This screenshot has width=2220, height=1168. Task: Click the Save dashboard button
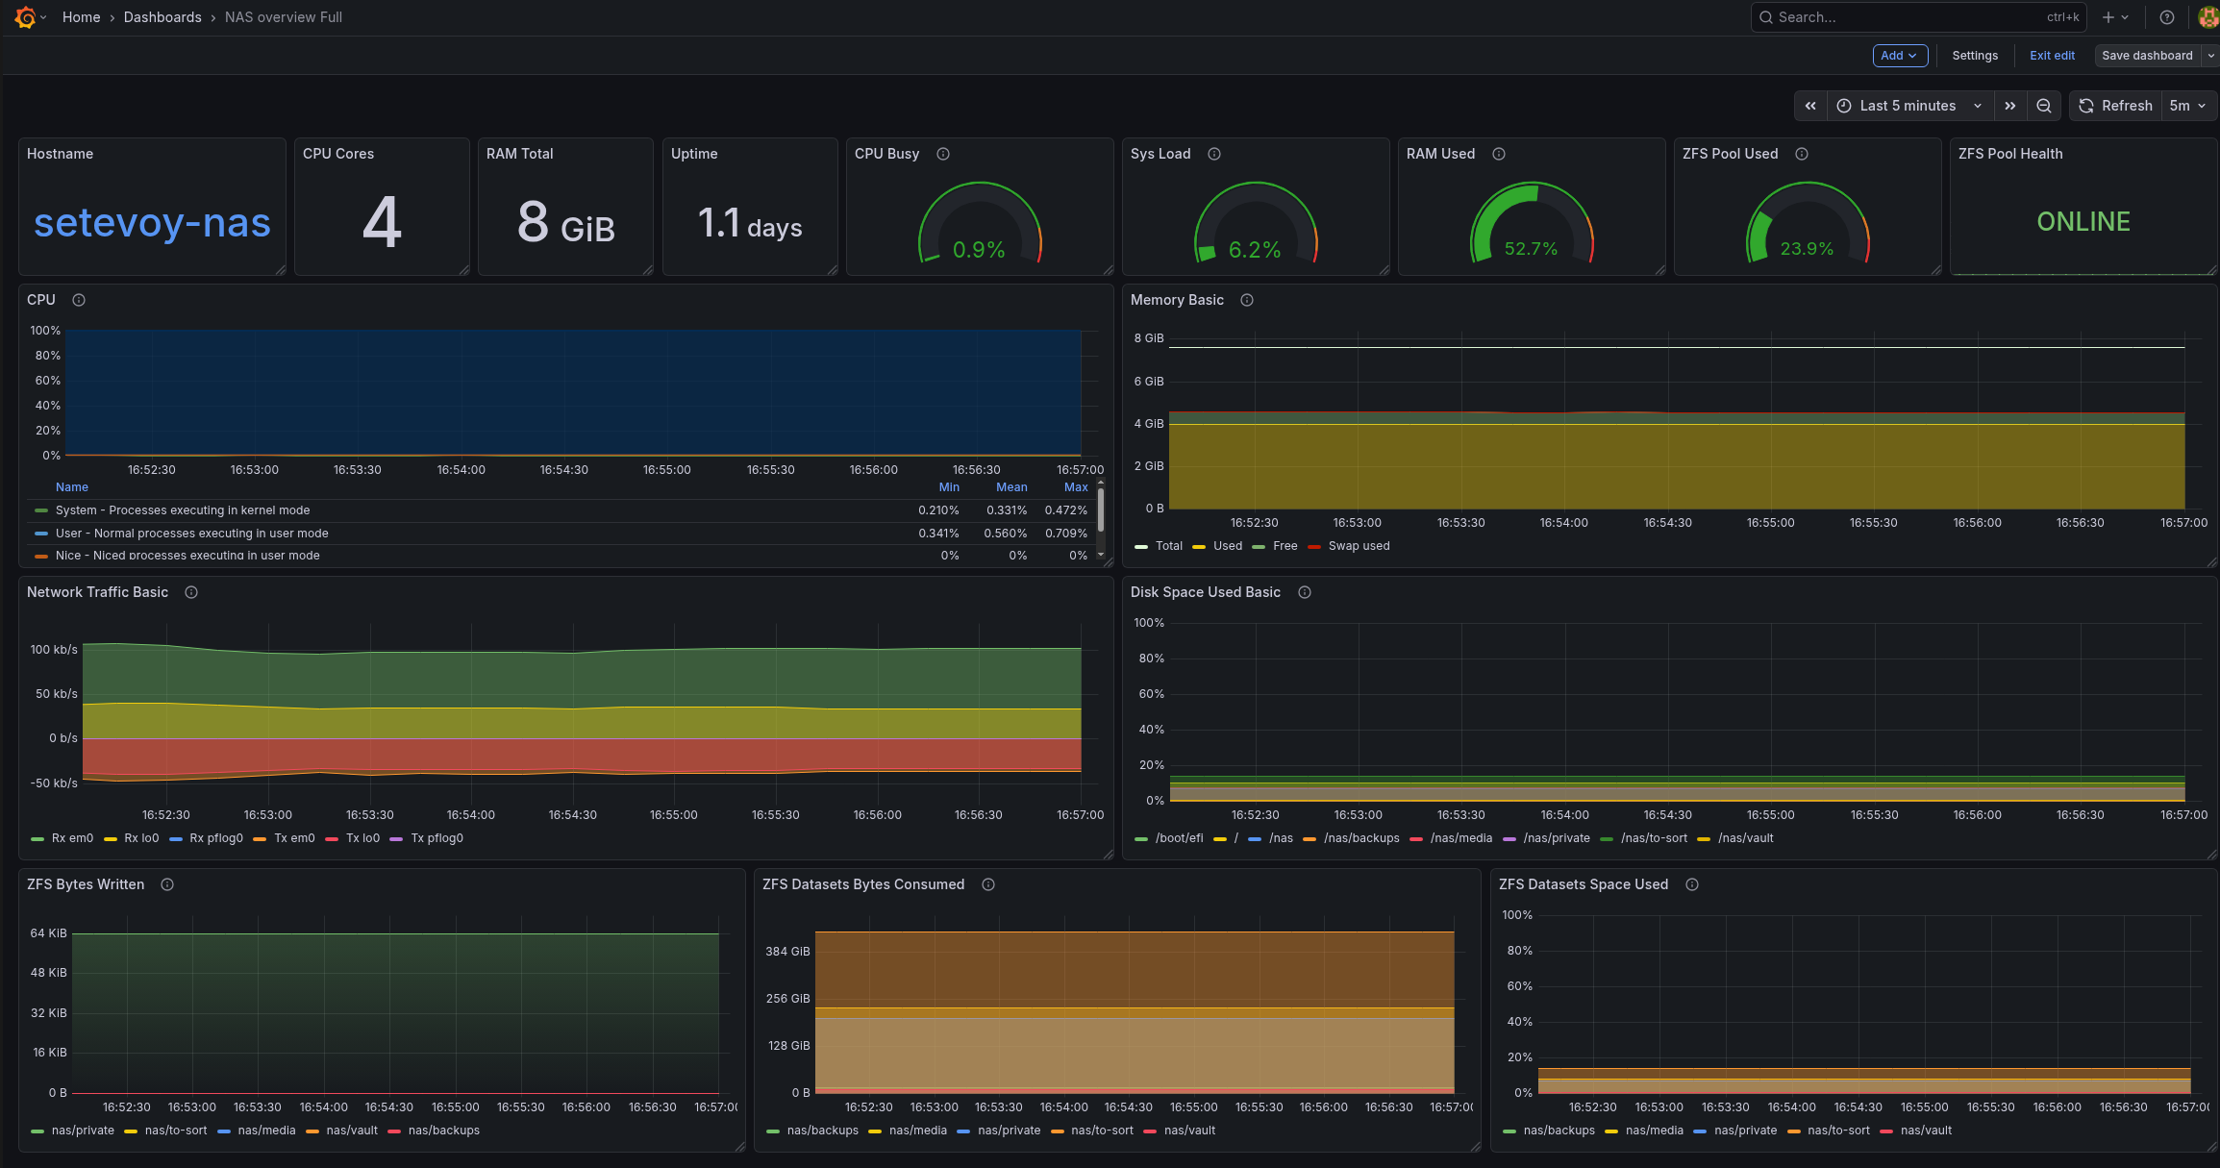click(x=2146, y=56)
